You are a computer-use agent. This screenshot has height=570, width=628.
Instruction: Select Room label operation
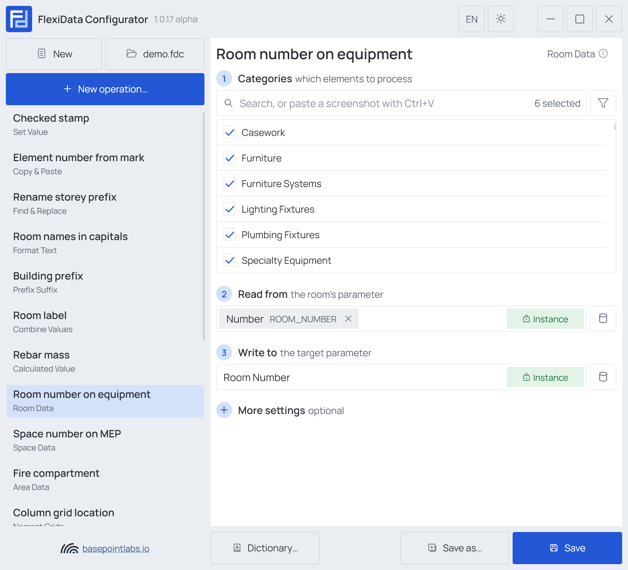point(105,322)
